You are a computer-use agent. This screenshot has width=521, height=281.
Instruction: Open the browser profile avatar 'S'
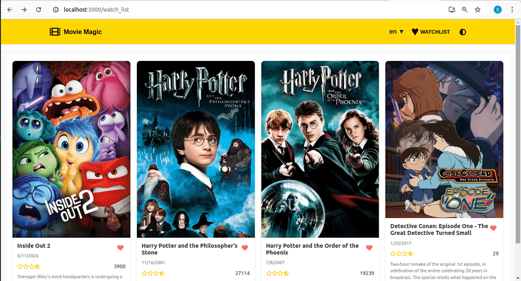[x=498, y=10]
